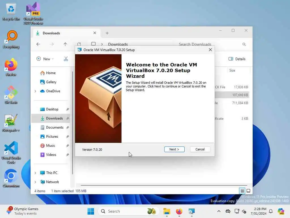Open File Explorer from taskbar
Screen dimensions: 290x218
(x=167, y=211)
